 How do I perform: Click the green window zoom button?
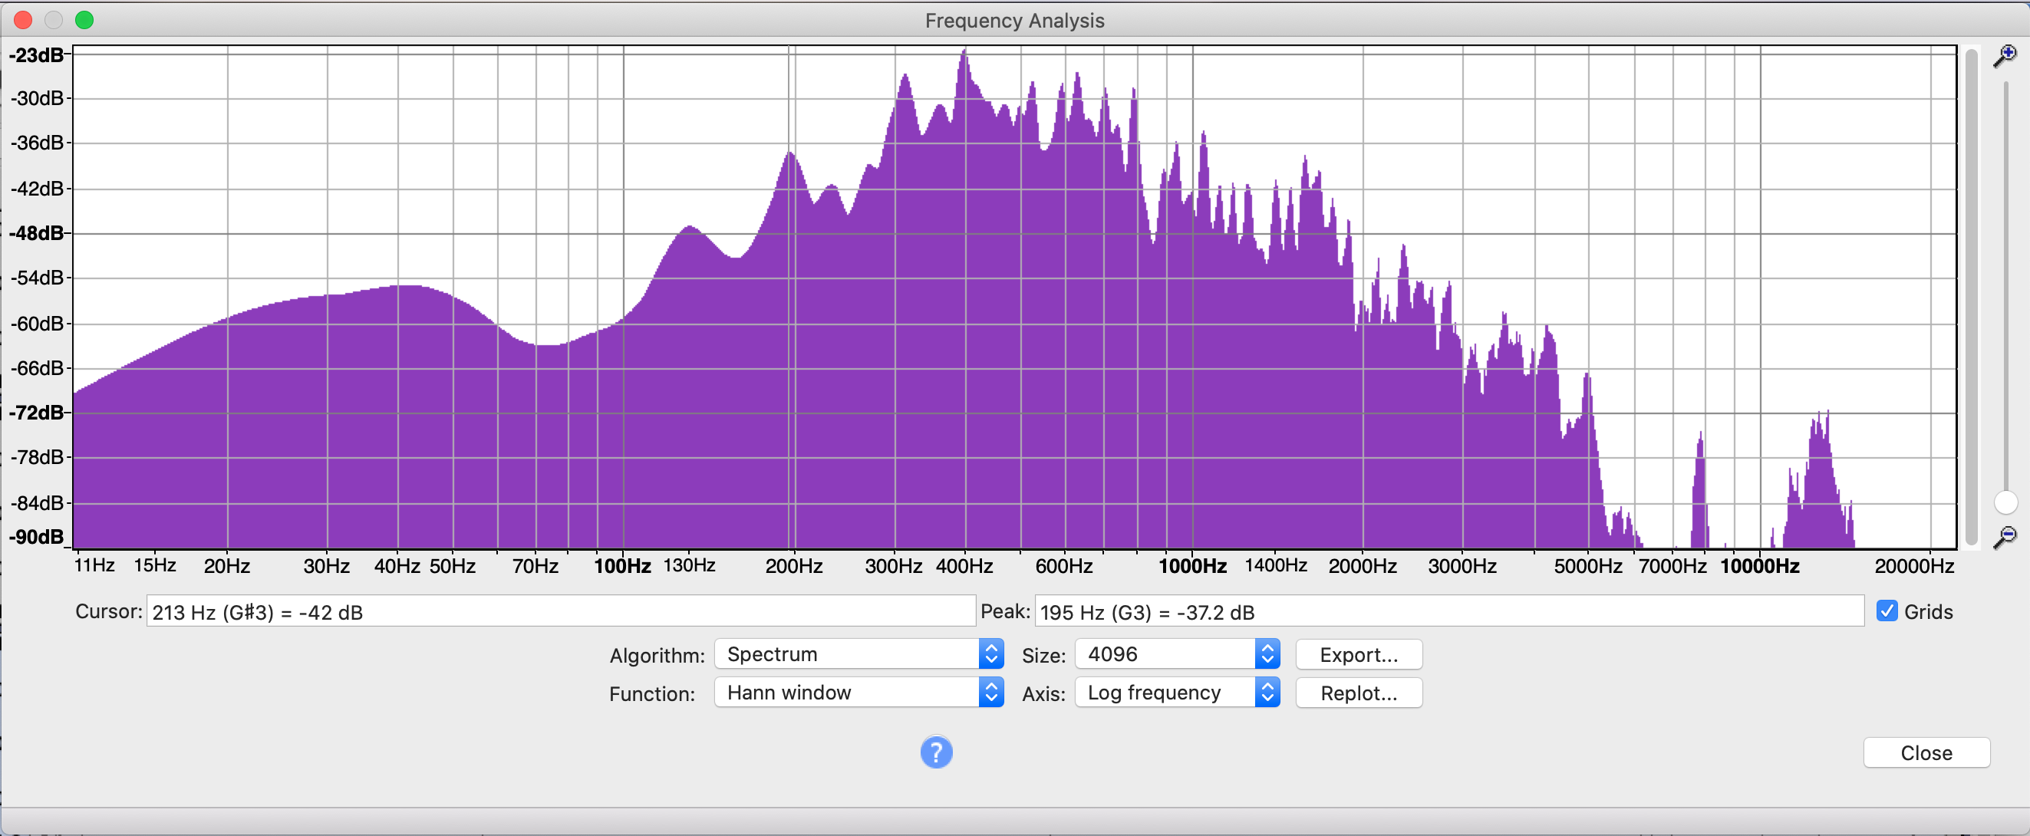pyautogui.click(x=84, y=21)
